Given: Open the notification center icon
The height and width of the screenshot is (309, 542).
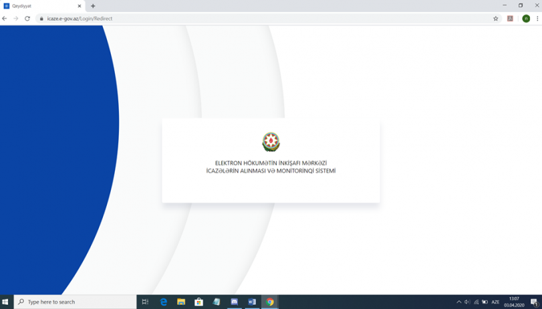Looking at the screenshot, I should [x=535, y=302].
